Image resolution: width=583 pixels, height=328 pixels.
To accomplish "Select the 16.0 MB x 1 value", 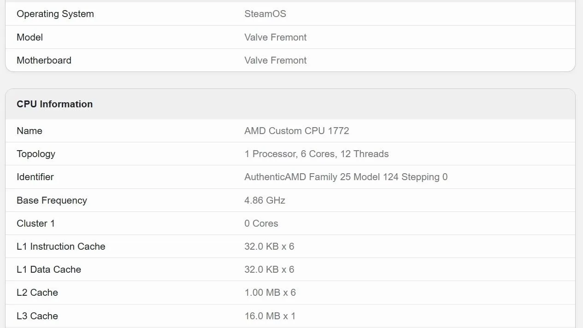I will pyautogui.click(x=270, y=316).
